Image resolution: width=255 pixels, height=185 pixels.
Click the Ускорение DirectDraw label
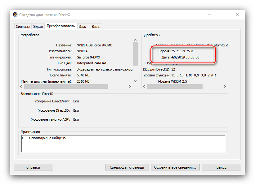click(52, 101)
